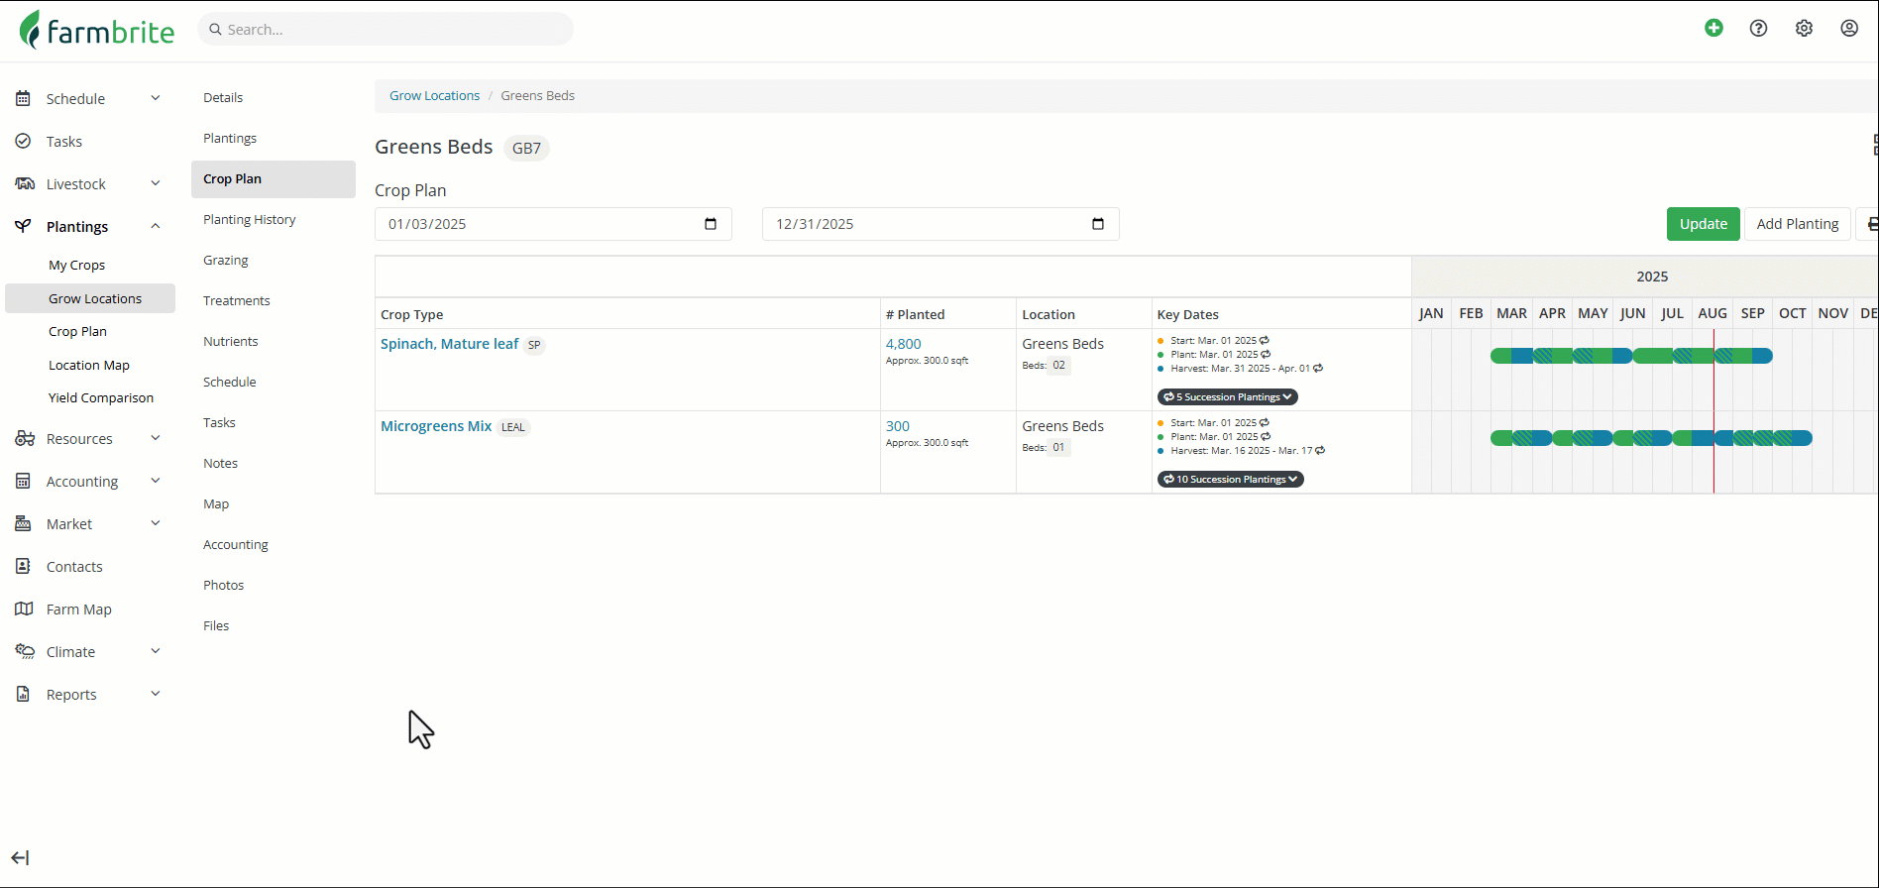1879x888 pixels.
Task: Click the Schedule calendar icon in sidebar
Action: (23, 98)
